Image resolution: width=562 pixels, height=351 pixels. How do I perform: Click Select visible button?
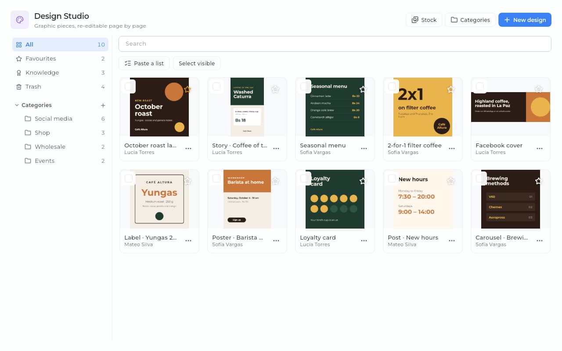[197, 63]
